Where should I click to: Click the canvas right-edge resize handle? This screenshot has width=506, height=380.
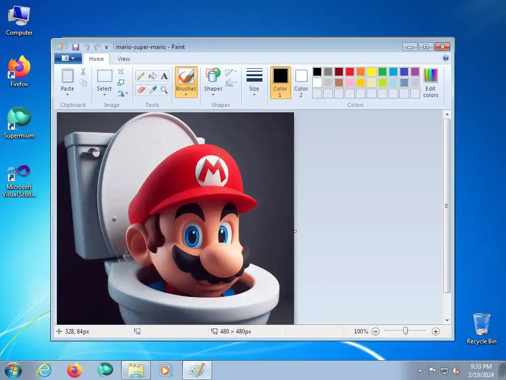(295, 232)
